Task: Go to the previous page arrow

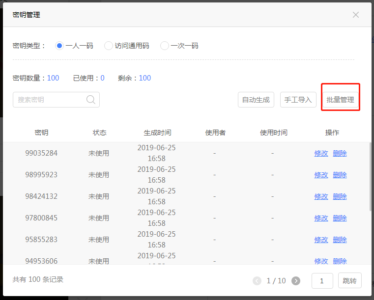Action: pos(257,281)
